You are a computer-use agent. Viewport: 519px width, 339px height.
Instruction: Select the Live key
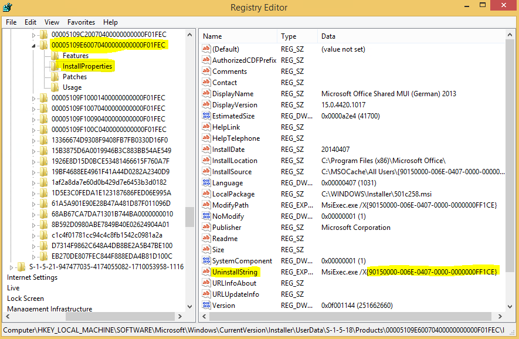(13, 288)
